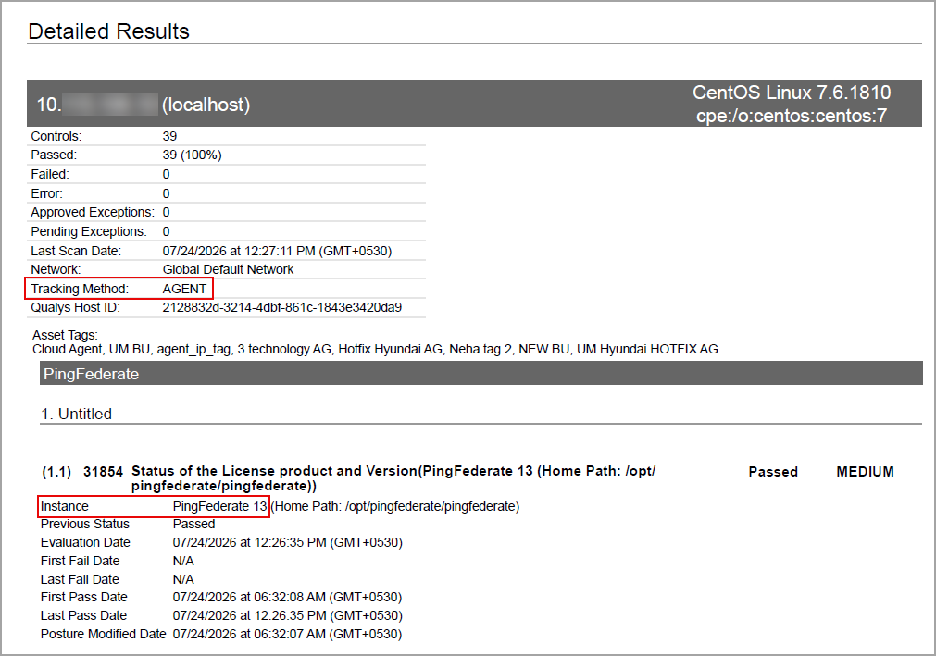Click the Failed row label
Viewport: 936px width, 656px height.
[50, 174]
